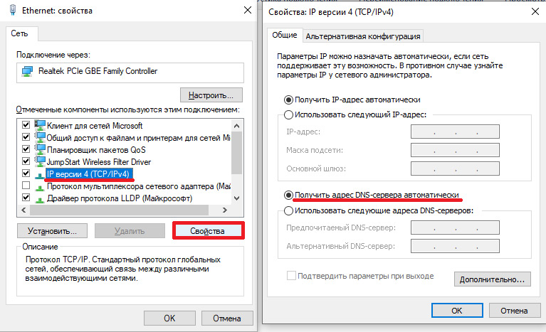Click the vertical scrollbar thumb in component list
This screenshot has height=332, width=546.
(237, 153)
